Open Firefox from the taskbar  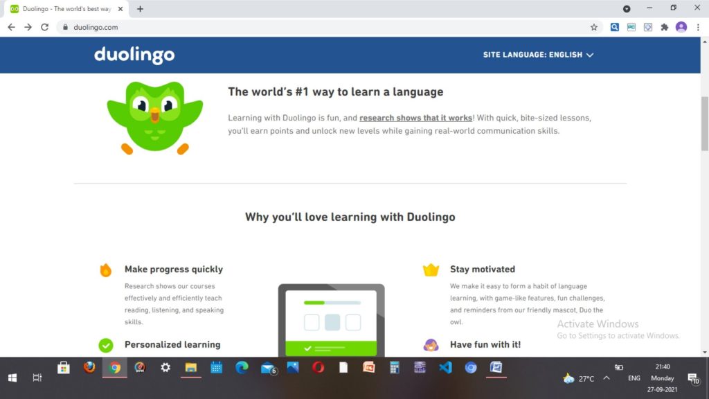[89, 367]
